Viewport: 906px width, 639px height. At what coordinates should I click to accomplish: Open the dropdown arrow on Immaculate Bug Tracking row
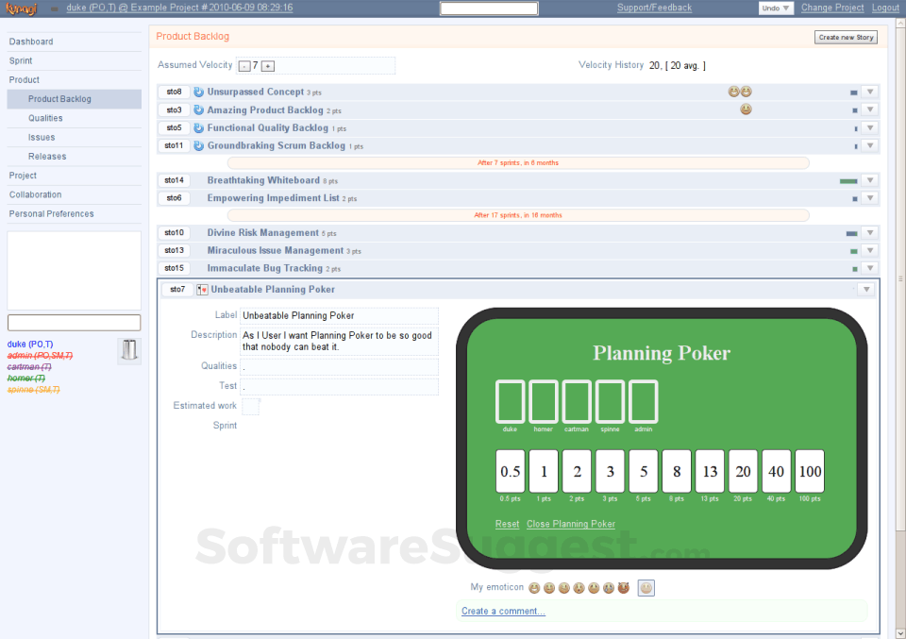point(870,269)
